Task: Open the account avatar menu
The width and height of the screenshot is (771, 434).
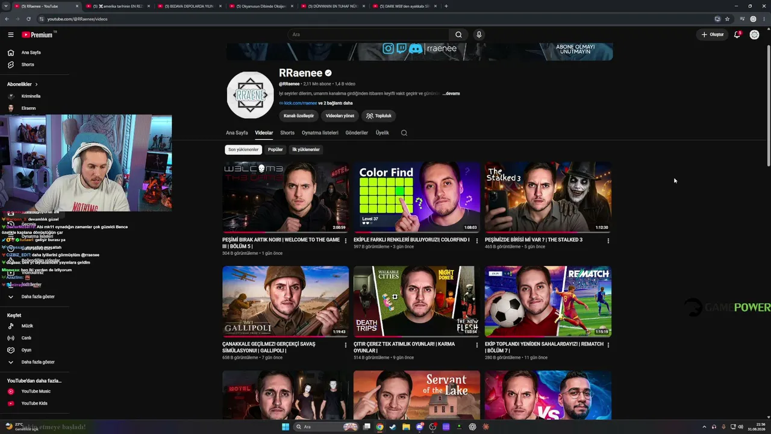Action: [x=754, y=34]
